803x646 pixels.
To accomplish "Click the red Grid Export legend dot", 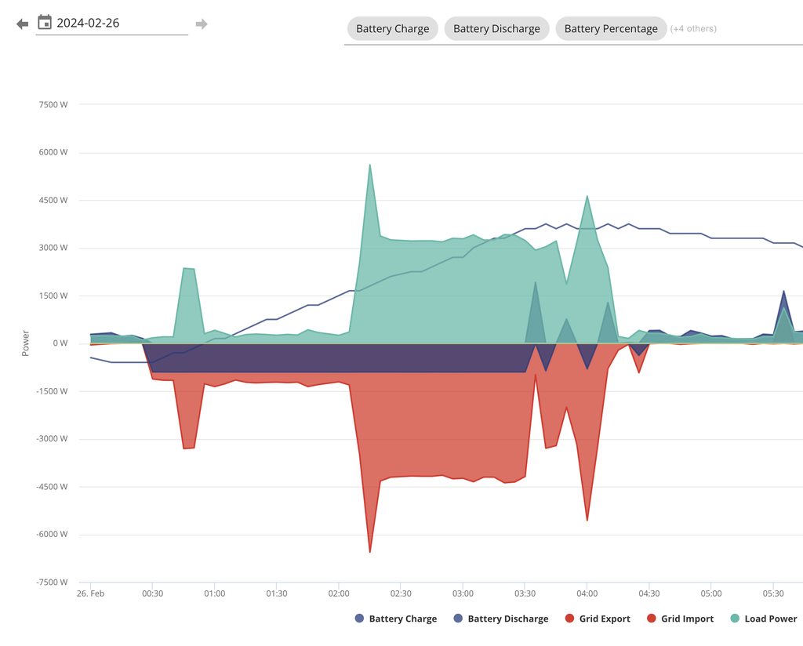I will tap(569, 619).
